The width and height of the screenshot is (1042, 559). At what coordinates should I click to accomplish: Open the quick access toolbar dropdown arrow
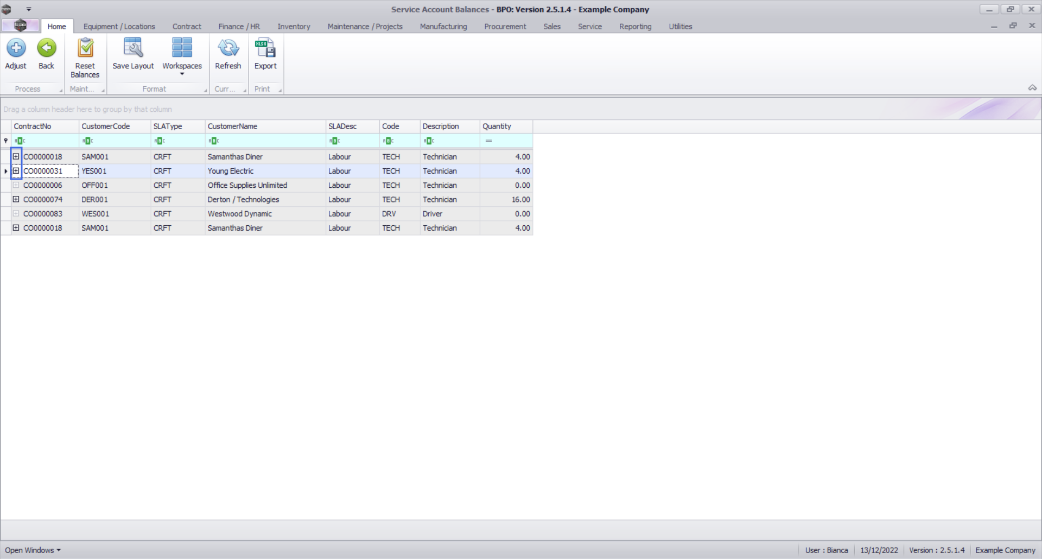tap(29, 9)
